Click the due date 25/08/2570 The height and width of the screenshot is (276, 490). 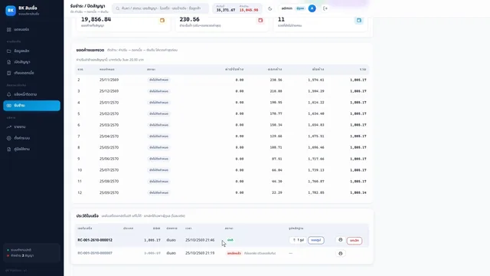tap(109, 181)
